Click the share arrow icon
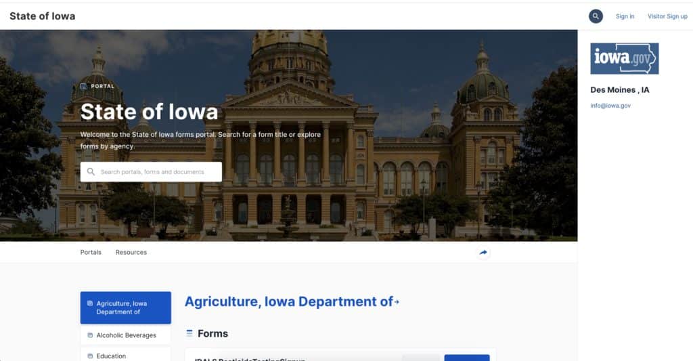This screenshot has height=361, width=693. click(483, 253)
